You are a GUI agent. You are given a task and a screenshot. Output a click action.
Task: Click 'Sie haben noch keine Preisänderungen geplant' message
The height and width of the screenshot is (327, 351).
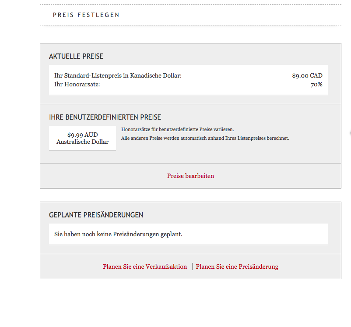click(x=118, y=234)
